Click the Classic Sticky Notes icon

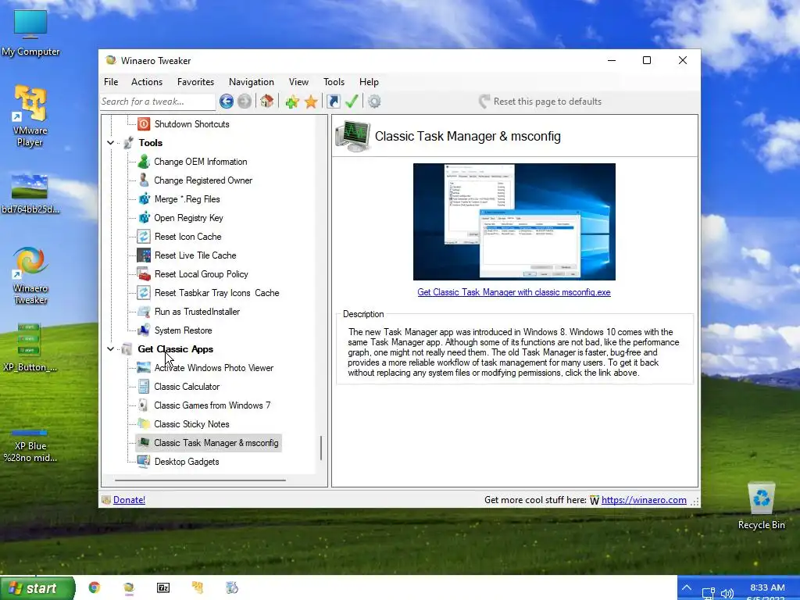click(x=144, y=424)
